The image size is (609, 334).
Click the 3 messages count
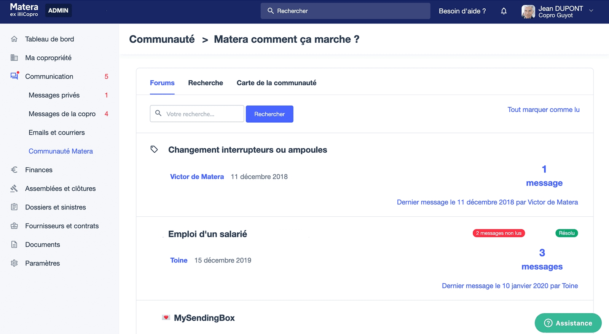click(x=542, y=260)
